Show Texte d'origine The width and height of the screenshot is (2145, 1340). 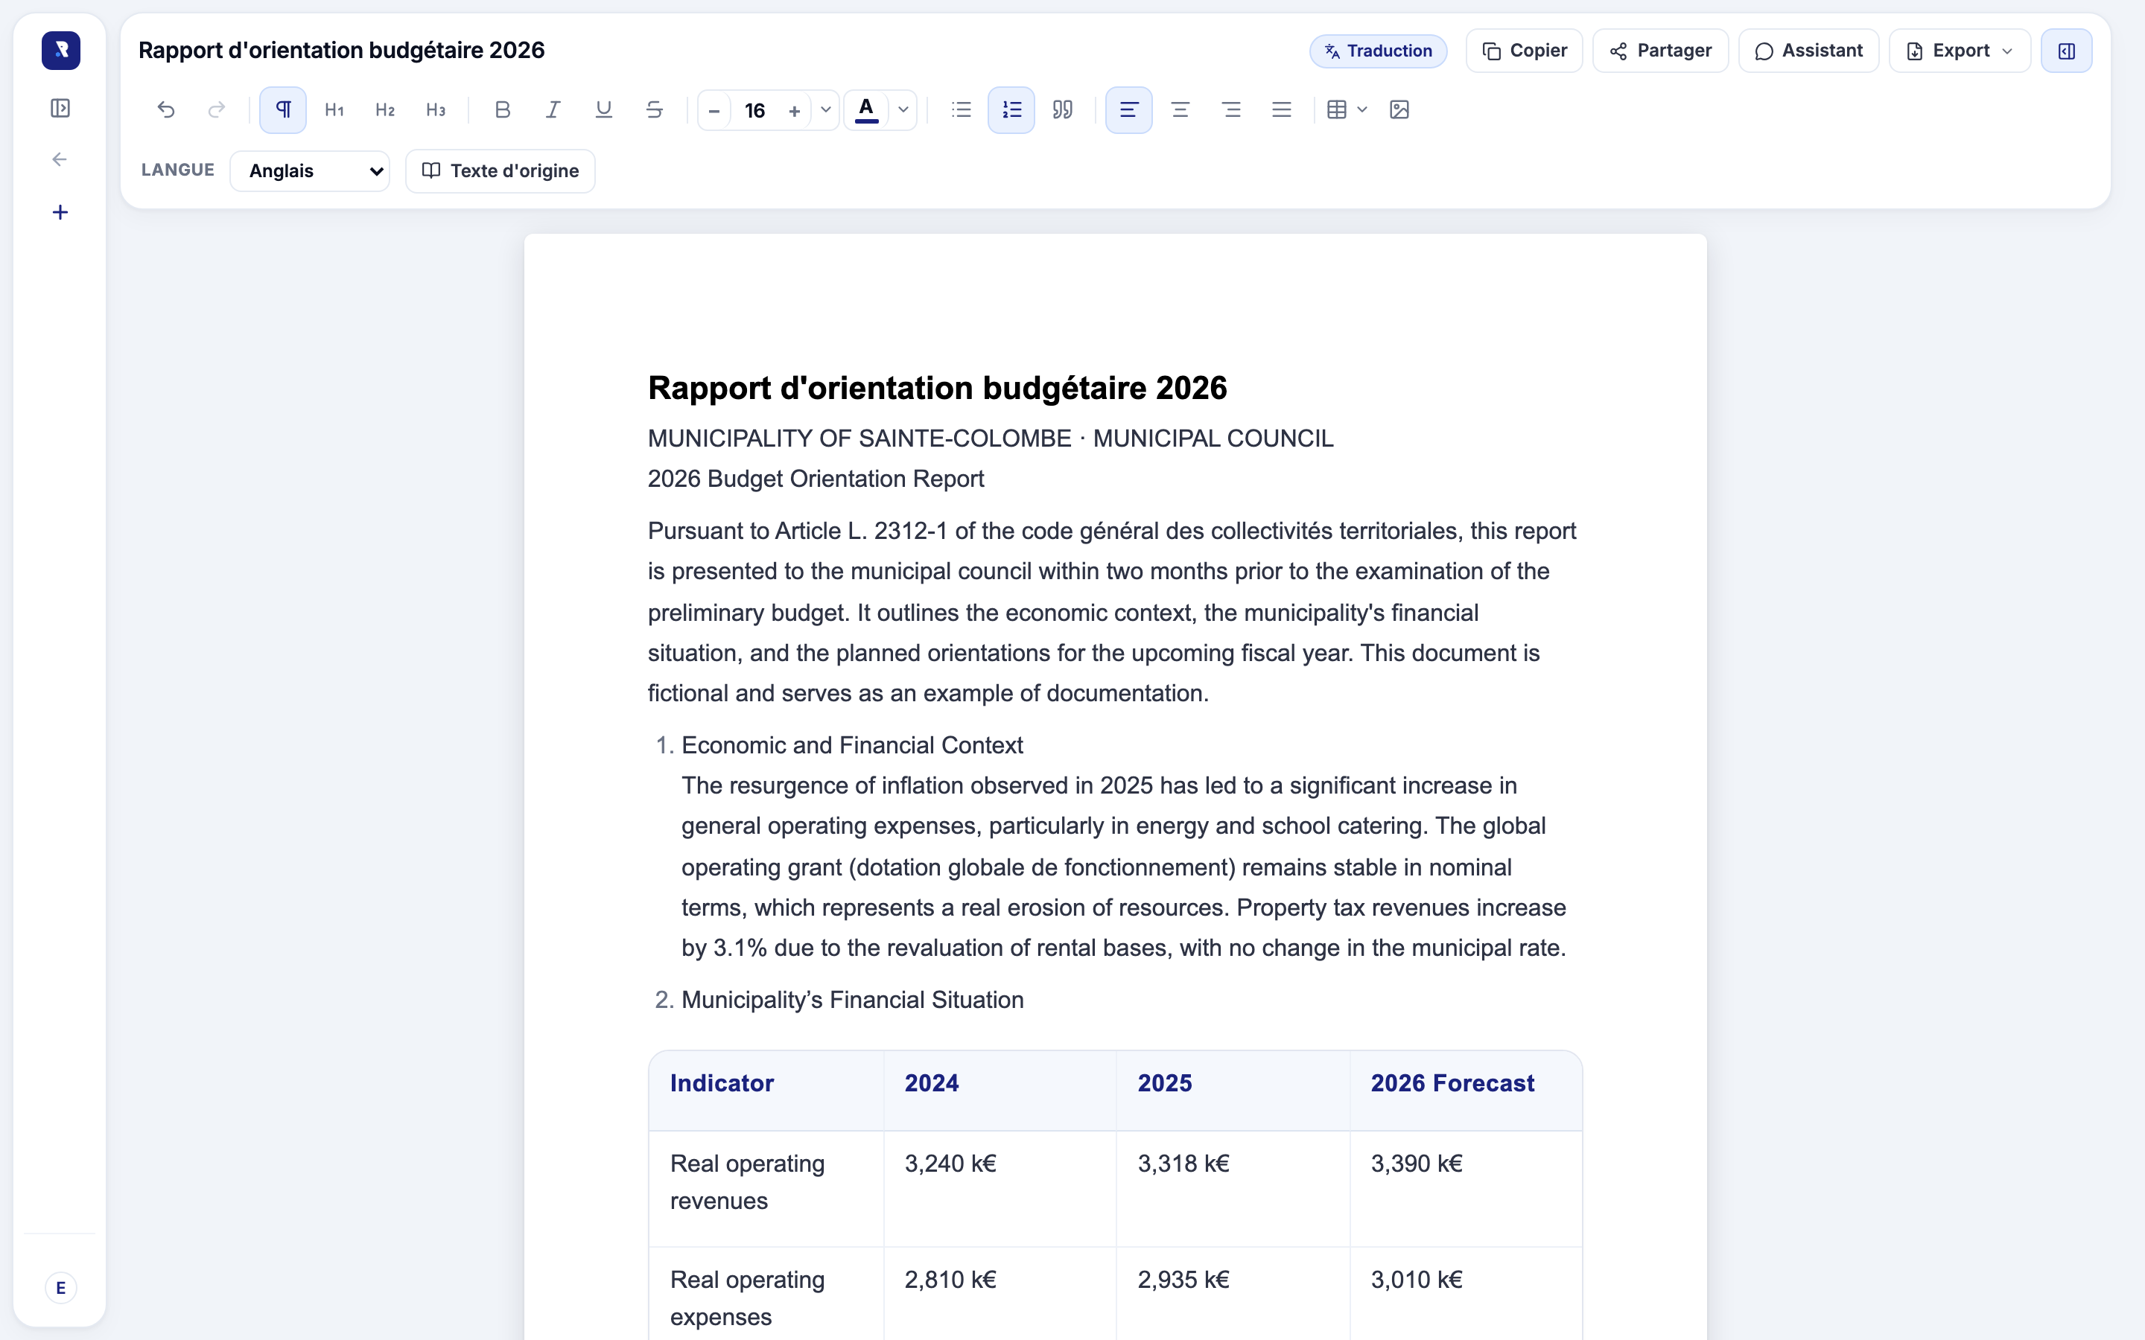(500, 171)
